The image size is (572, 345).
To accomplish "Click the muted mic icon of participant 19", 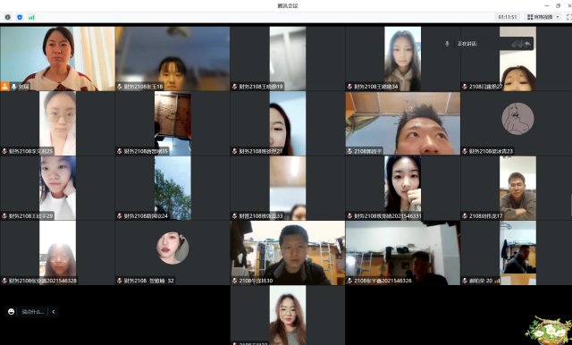I will [x=234, y=87].
